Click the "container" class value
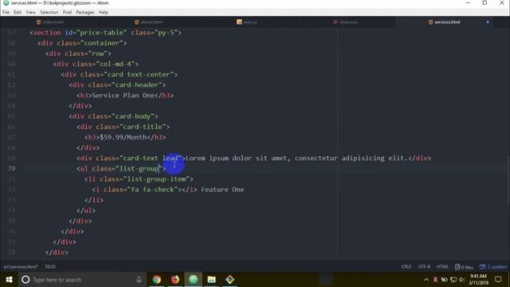 pyautogui.click(x=102, y=43)
